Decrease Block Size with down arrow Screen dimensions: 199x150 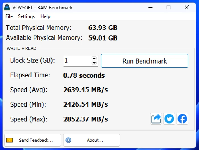click(x=94, y=63)
